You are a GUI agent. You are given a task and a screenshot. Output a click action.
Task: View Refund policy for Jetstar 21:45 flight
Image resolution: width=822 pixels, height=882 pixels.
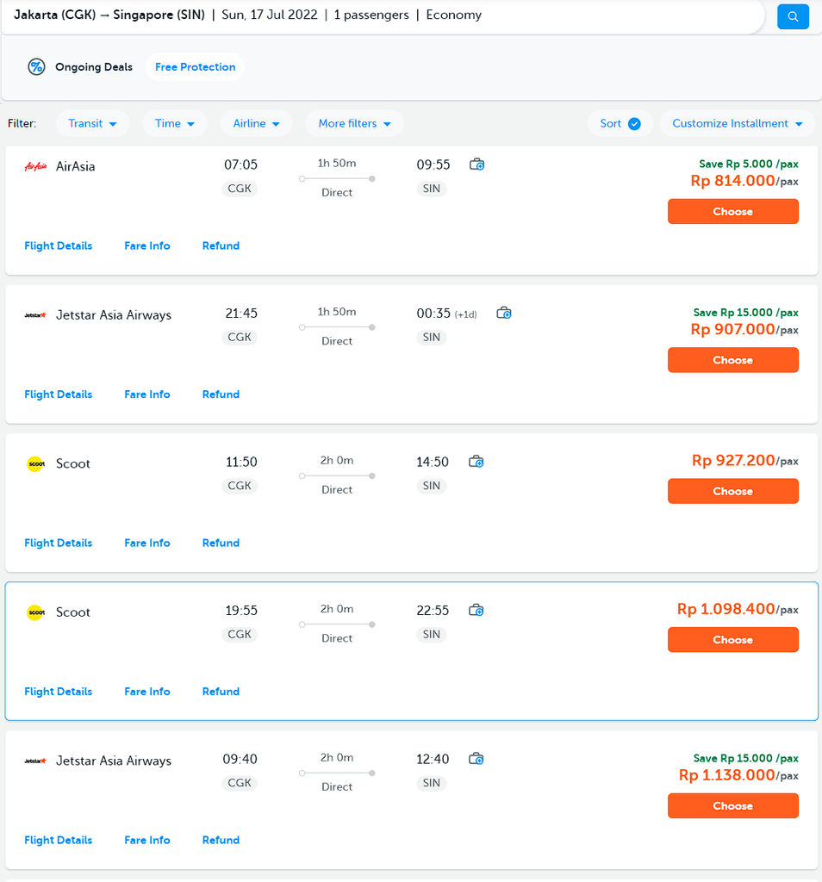coord(221,394)
